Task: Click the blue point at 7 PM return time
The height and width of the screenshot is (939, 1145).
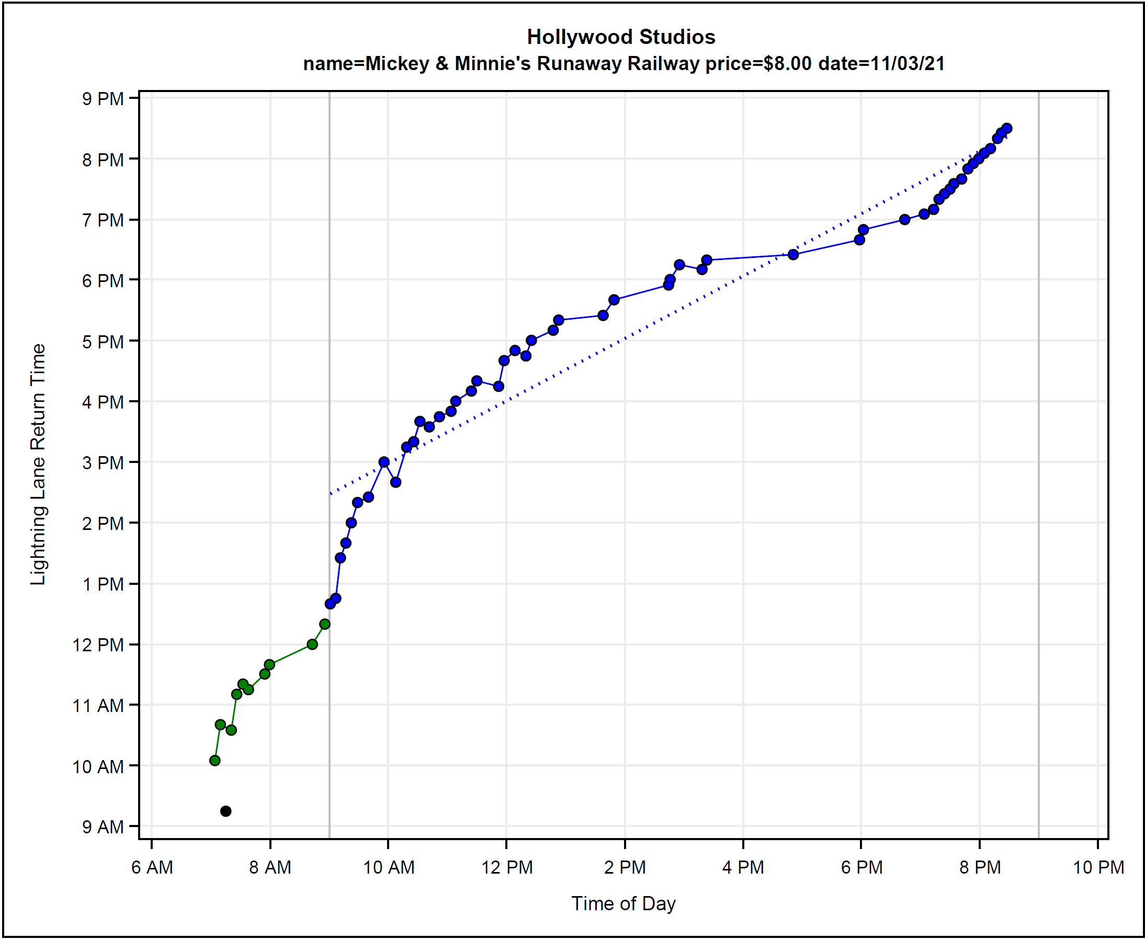Action: click(x=904, y=219)
